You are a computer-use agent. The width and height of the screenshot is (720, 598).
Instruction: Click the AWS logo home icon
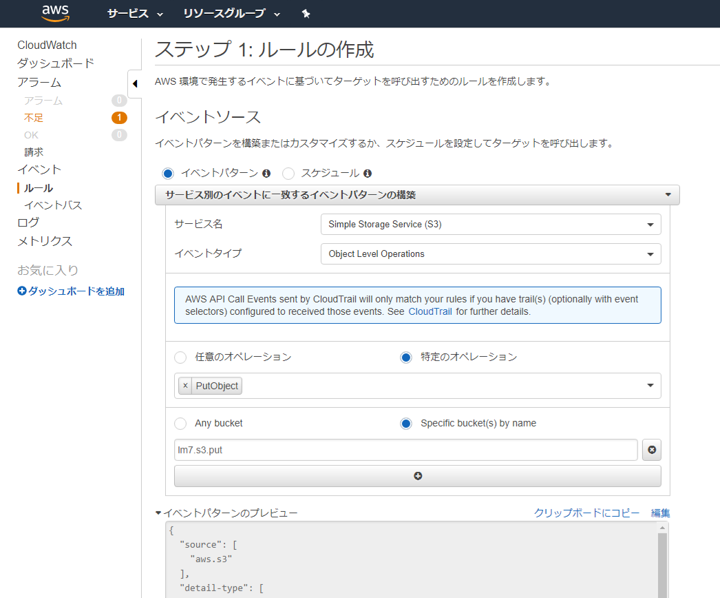pos(55,13)
